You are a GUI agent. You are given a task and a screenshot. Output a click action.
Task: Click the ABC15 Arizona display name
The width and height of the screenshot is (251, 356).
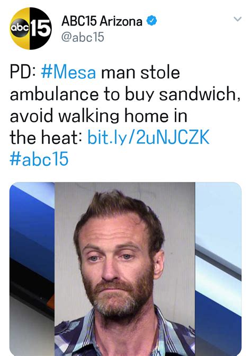(102, 21)
